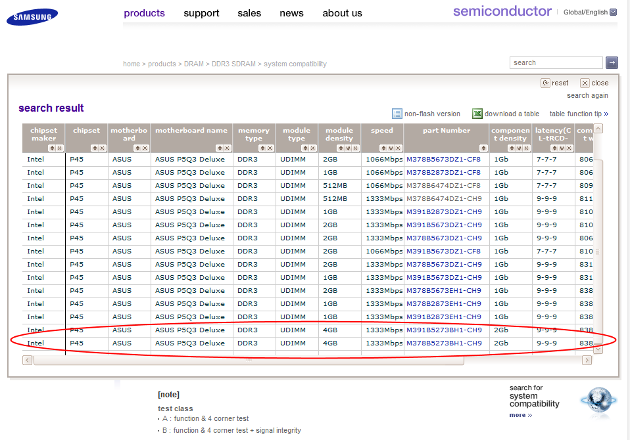The image size is (630, 440).
Task: Hide the latency column
Action: pyautogui.click(x=569, y=148)
